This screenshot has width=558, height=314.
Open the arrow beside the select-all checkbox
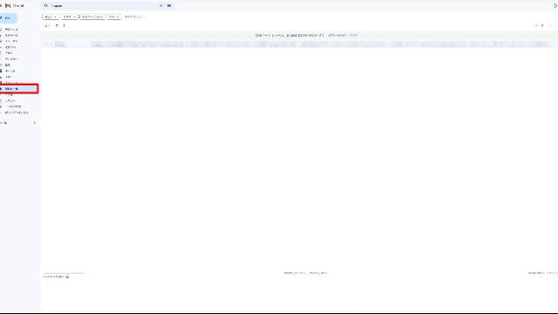[x=49, y=25]
